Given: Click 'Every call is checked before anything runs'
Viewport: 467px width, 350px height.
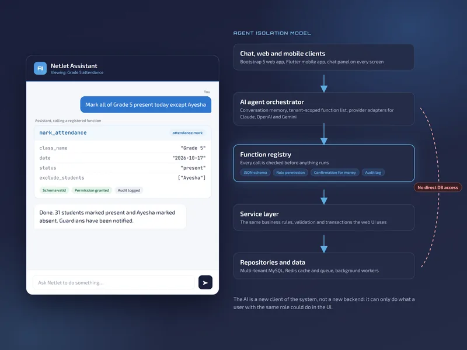Looking at the screenshot, I should pos(284,163).
